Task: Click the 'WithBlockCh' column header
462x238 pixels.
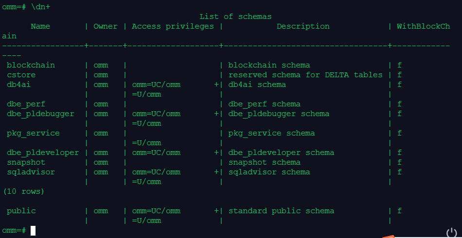Action: tap(423, 26)
